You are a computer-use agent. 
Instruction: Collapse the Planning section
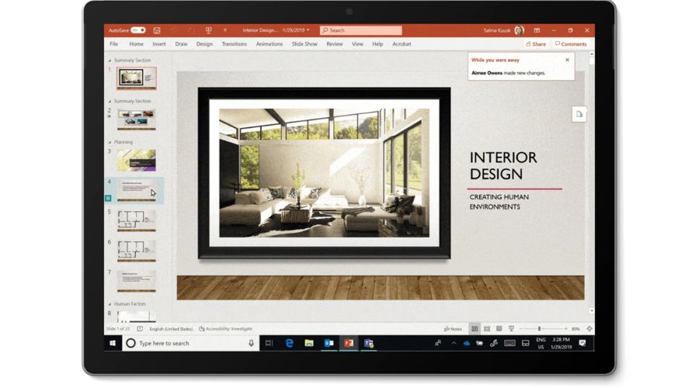tap(110, 142)
